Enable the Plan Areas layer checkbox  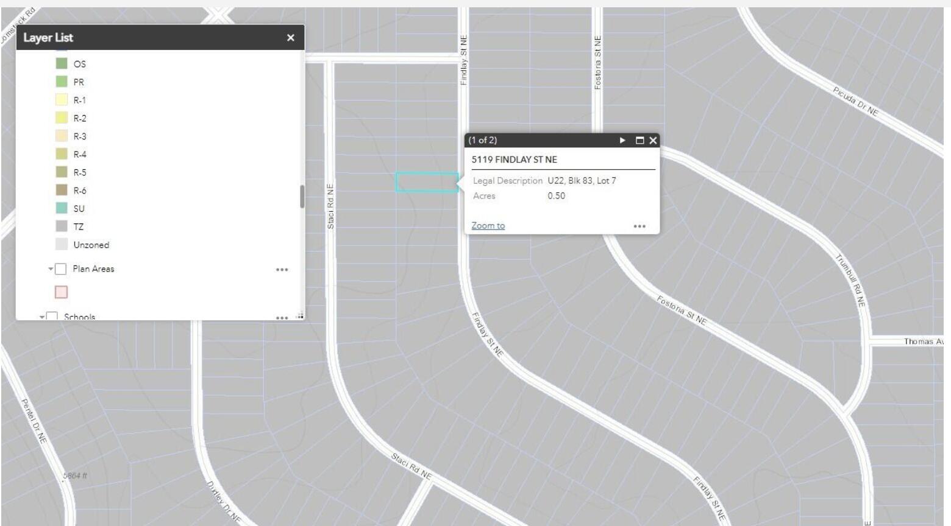(61, 269)
